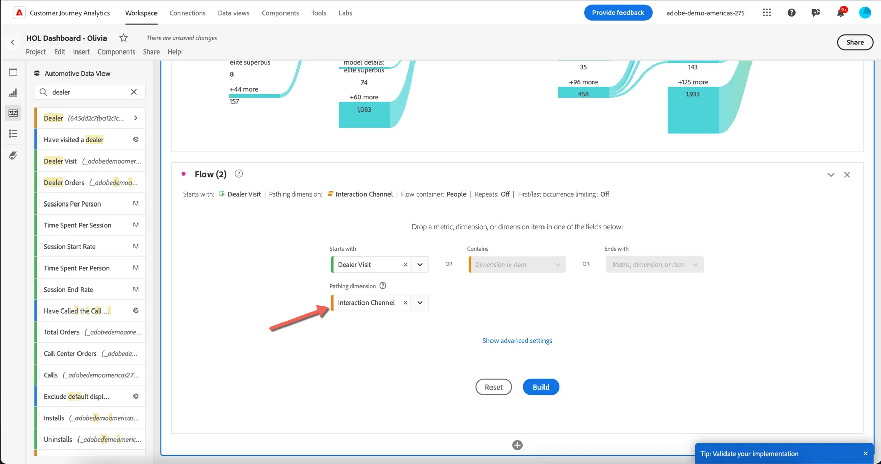The image size is (881, 464).
Task: Remove Dealer Visit from Starts with
Action: point(405,265)
